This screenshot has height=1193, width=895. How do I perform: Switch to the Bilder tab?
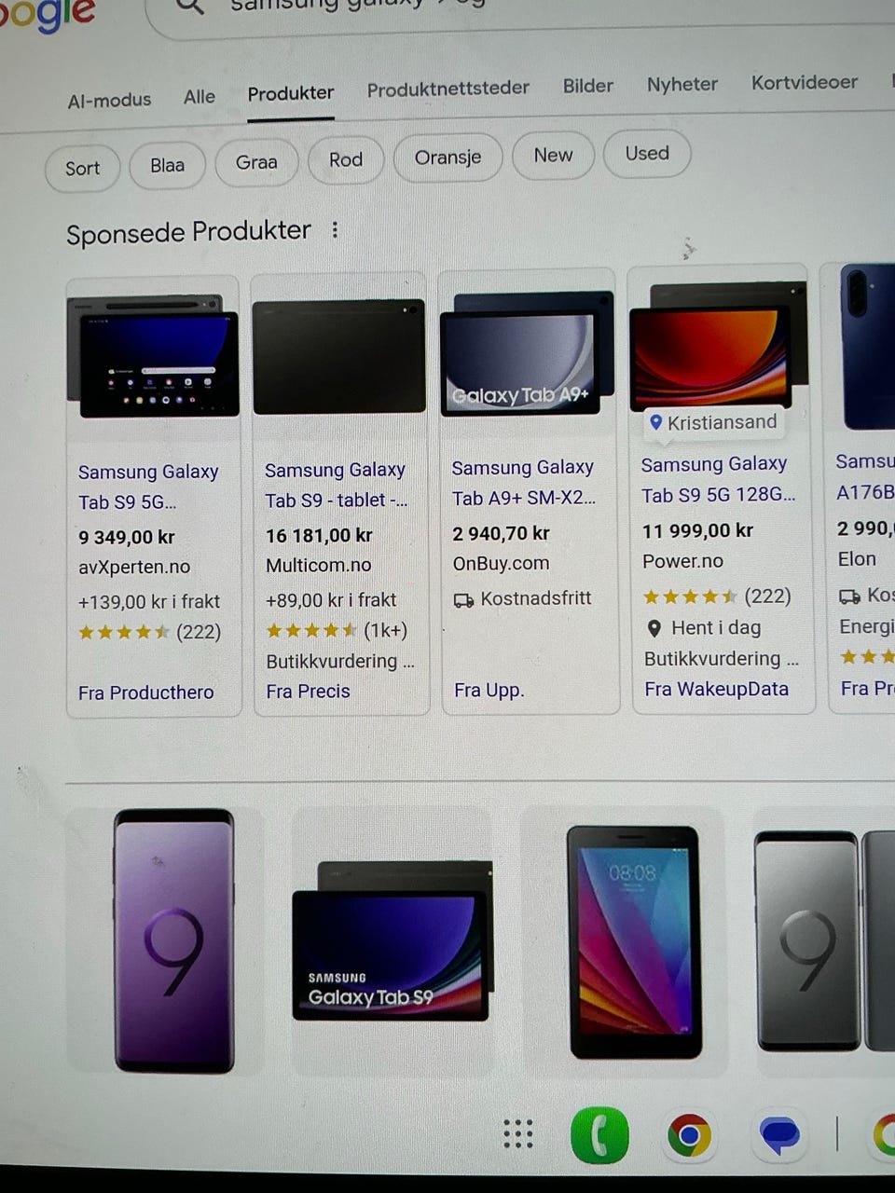(588, 86)
